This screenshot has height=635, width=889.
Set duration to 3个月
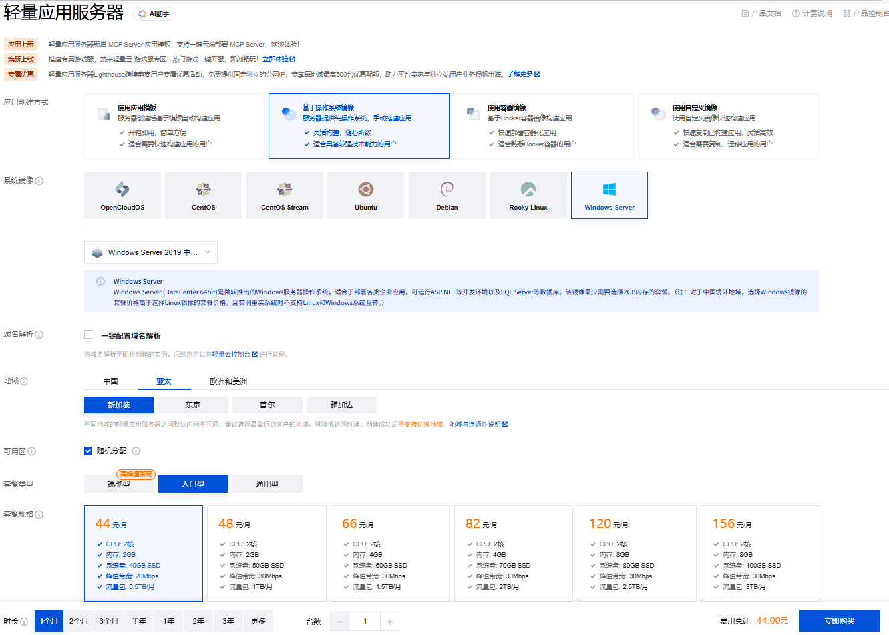pyautogui.click(x=109, y=621)
